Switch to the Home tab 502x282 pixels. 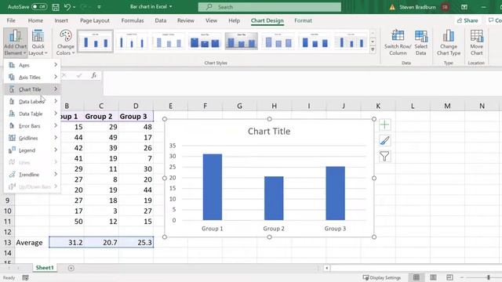click(35, 20)
